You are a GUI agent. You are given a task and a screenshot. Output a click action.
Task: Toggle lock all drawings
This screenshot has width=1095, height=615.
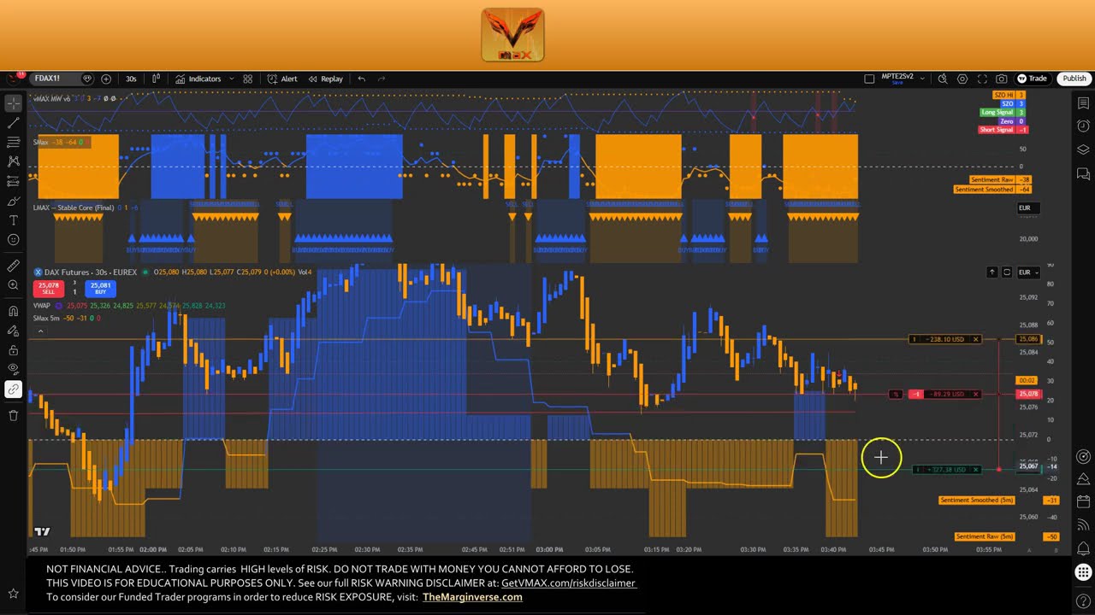tap(14, 350)
